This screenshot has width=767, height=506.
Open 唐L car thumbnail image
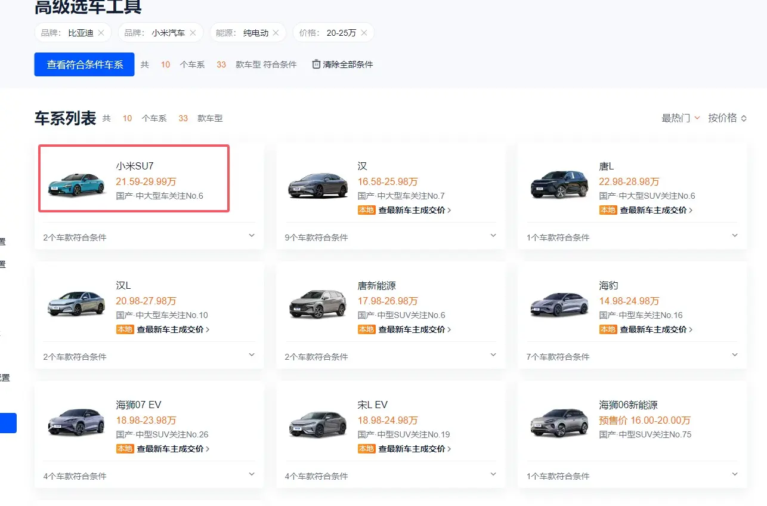(x=559, y=184)
